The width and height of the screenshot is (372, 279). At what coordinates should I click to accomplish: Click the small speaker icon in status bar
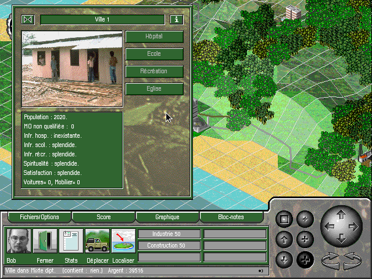pos(261,271)
